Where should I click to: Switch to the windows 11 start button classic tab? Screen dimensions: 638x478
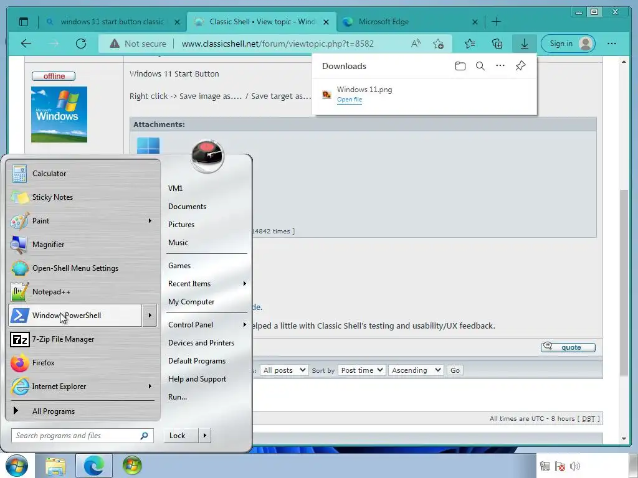point(112,22)
